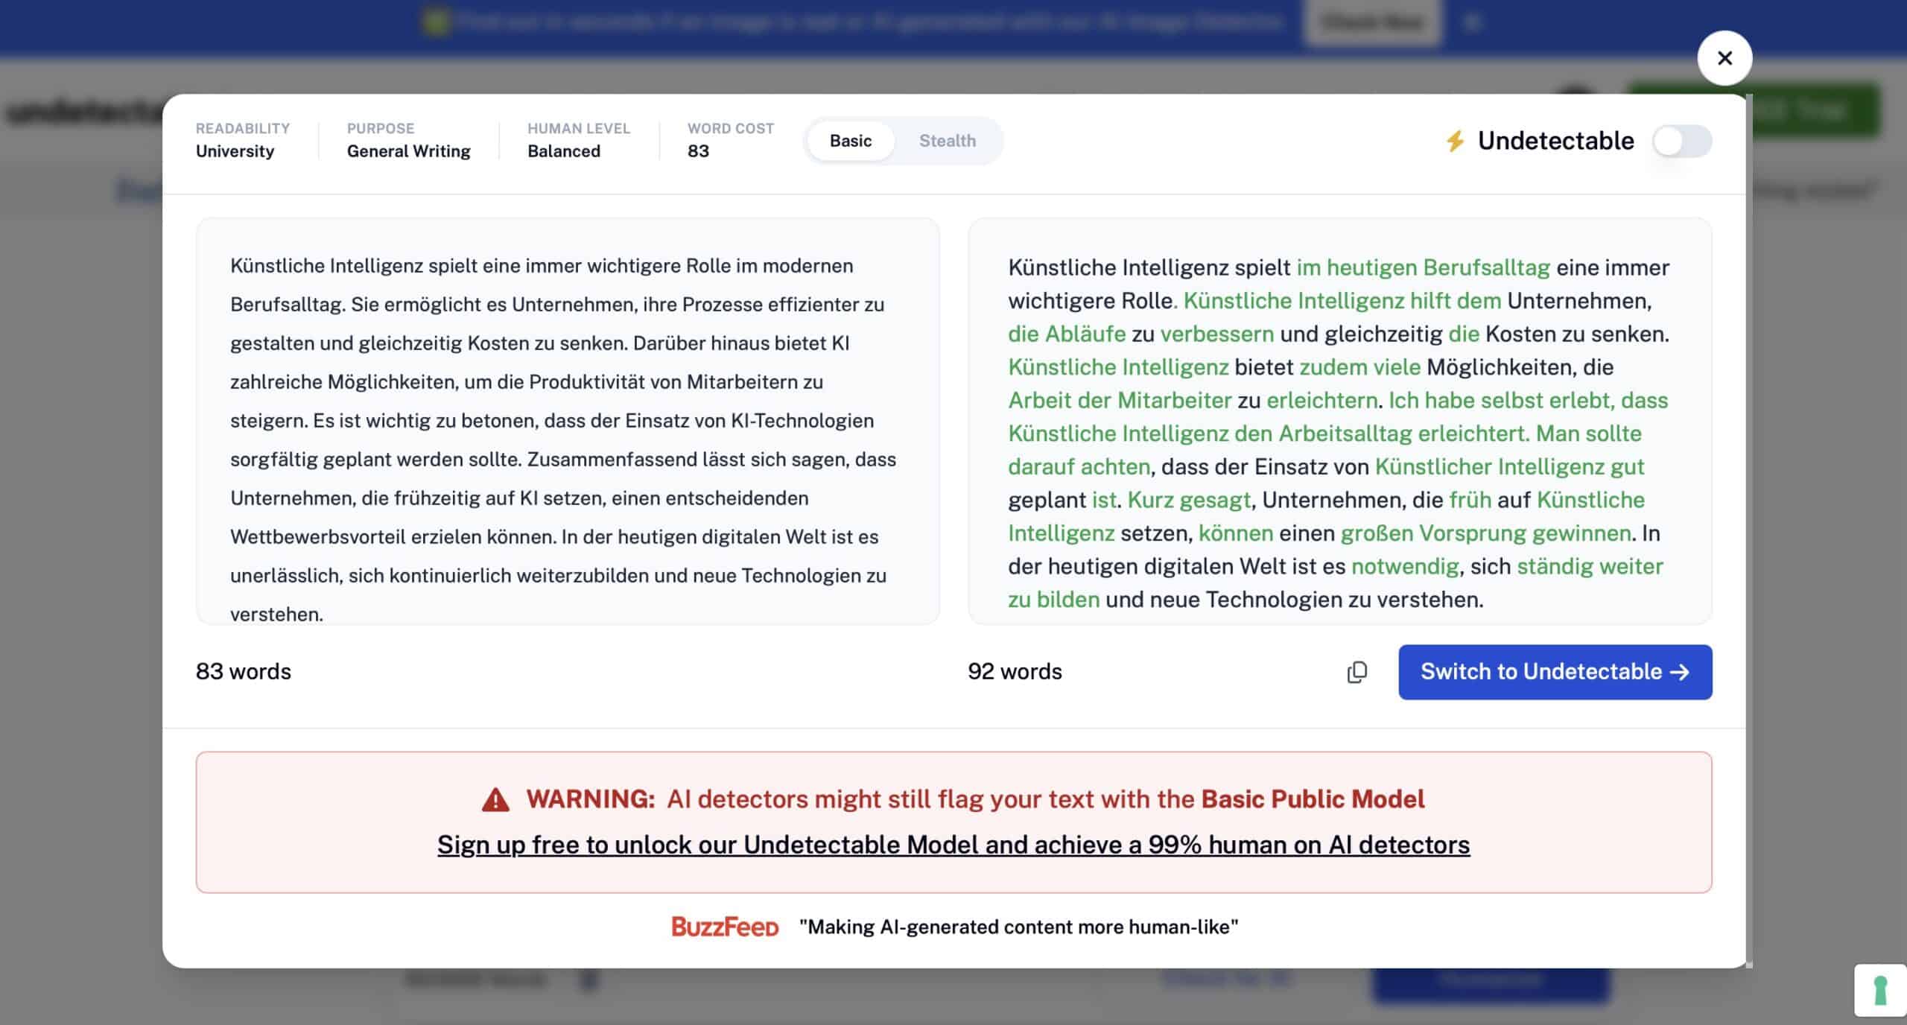The width and height of the screenshot is (1907, 1025).
Task: Click the original German text box
Action: tap(568, 421)
